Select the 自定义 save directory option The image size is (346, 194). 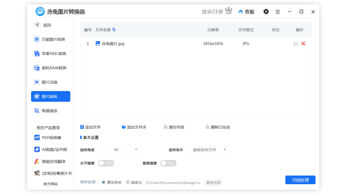point(128,182)
